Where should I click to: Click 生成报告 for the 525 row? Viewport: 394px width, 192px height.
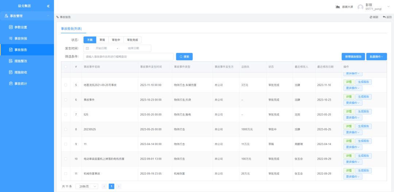tap(363, 111)
